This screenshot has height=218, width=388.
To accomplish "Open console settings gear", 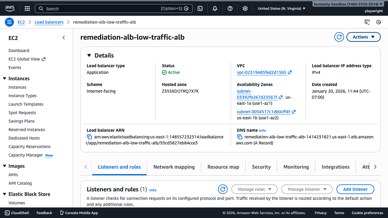I will point(245,8).
